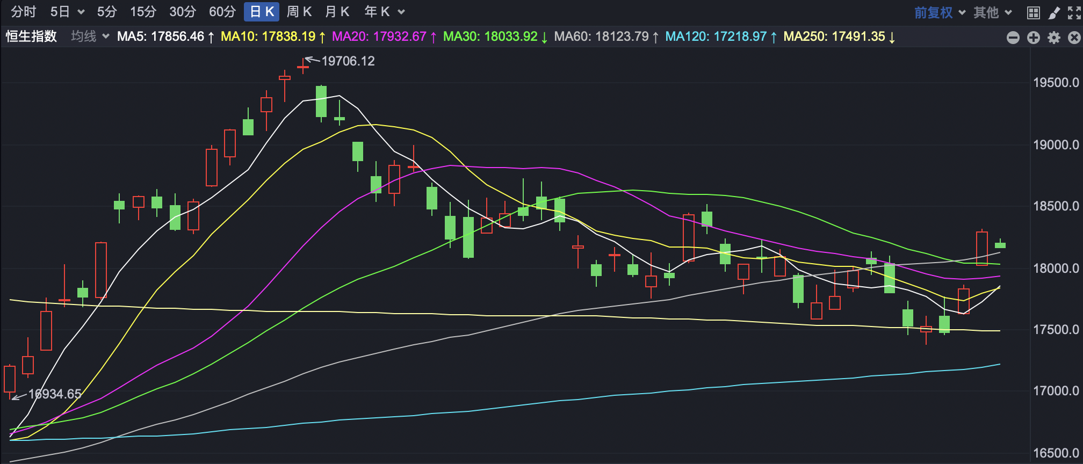The height and width of the screenshot is (464, 1083).
Task: Click the MA10: 17838.19 indicator value
Action: click(x=273, y=37)
